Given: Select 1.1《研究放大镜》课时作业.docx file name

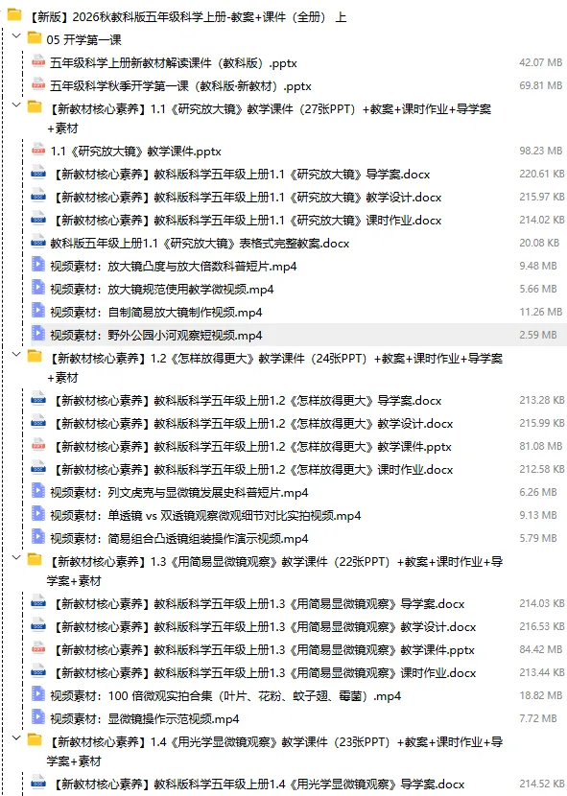Looking at the screenshot, I should click(x=246, y=221).
